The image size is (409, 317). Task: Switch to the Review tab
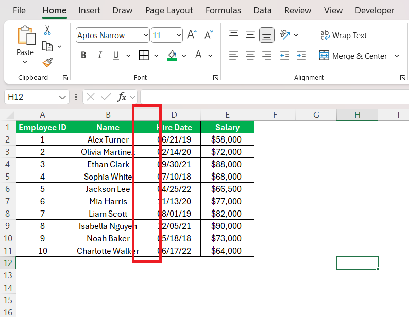(298, 10)
